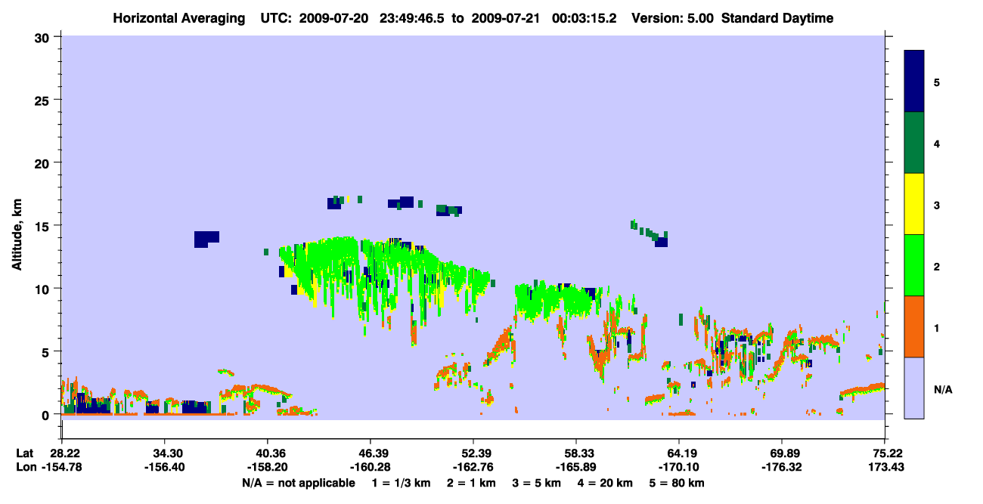Click the longitude value -158.20
Screen dimensions: 983x504
[267, 468]
